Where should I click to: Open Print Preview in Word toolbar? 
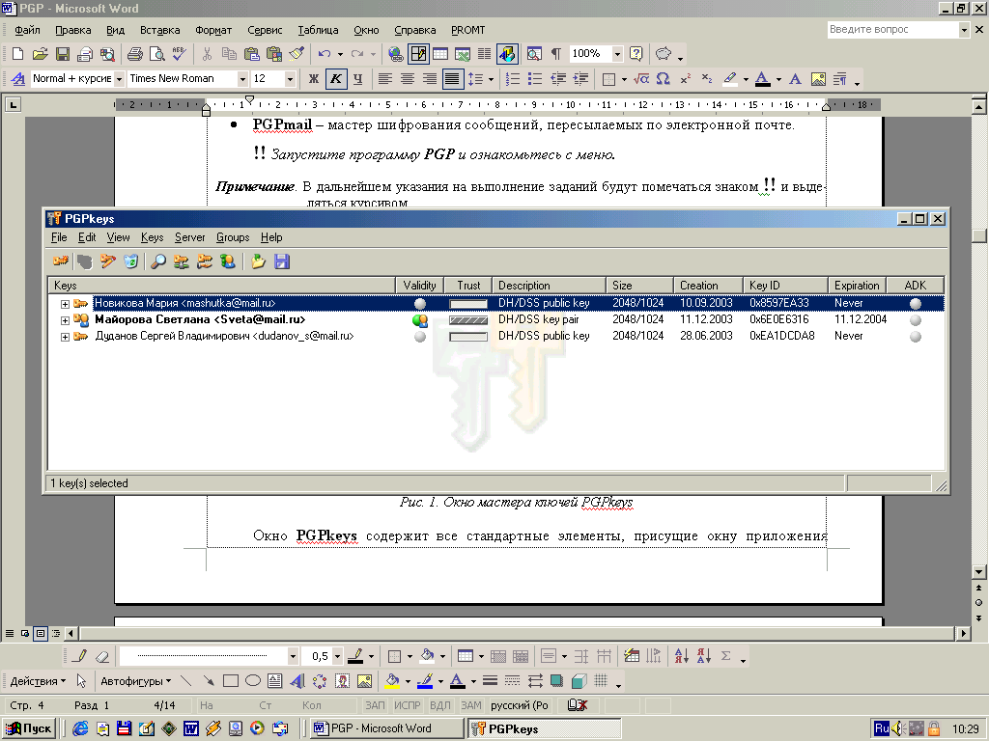157,54
